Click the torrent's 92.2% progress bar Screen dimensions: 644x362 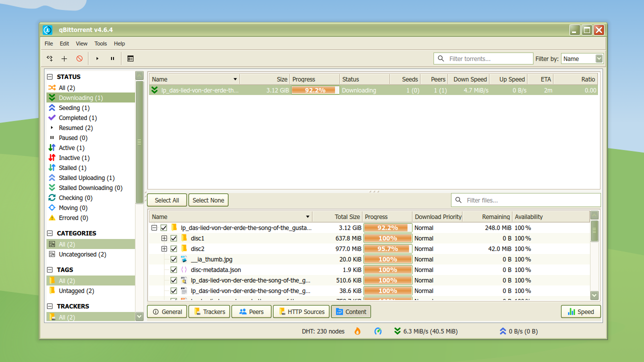tap(315, 90)
